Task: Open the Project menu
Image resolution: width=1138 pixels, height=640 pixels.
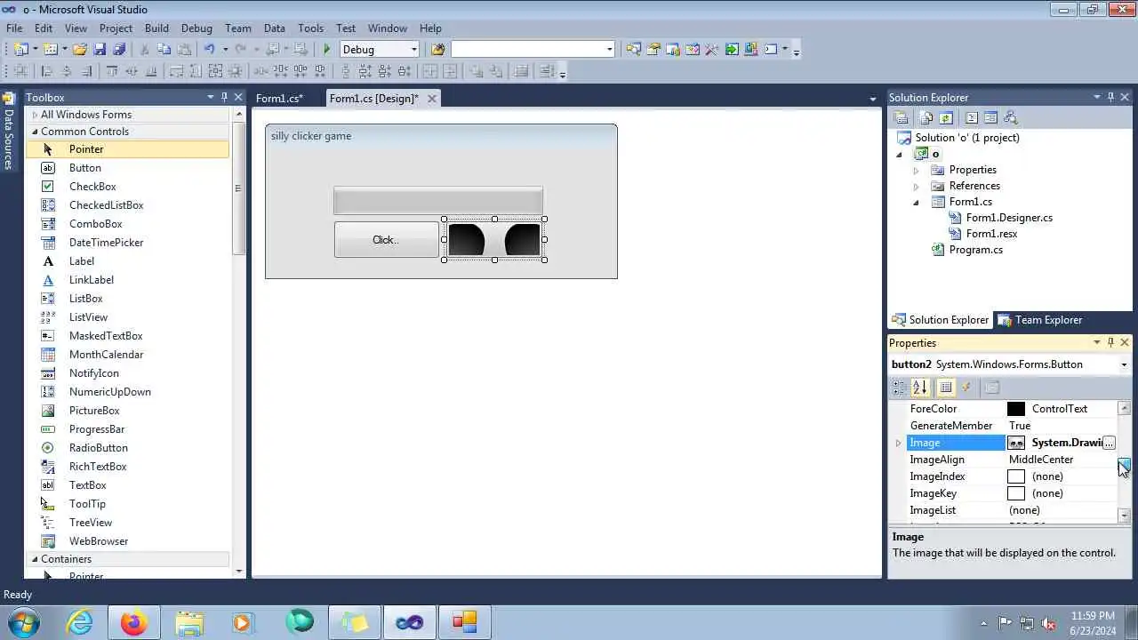Action: (116, 28)
